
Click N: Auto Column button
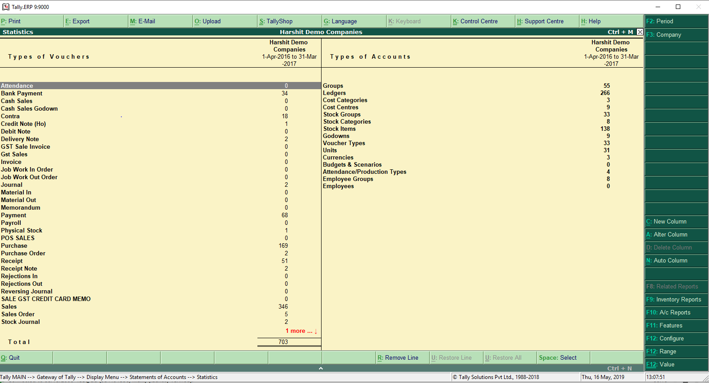(x=676, y=260)
